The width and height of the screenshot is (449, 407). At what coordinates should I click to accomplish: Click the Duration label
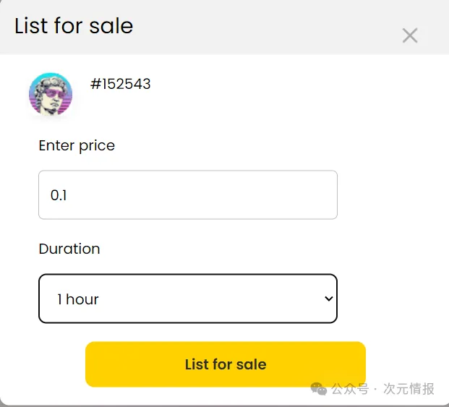point(69,249)
